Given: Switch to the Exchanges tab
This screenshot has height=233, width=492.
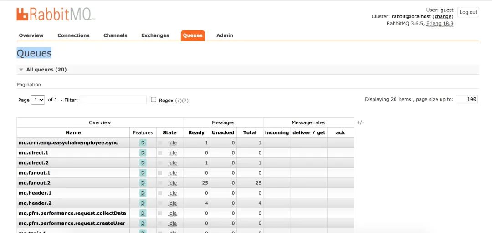Looking at the screenshot, I should [155, 35].
